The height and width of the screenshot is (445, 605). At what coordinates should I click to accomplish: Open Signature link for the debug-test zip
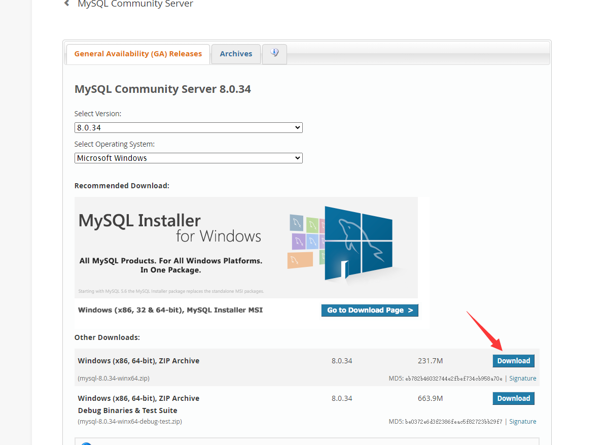click(522, 422)
